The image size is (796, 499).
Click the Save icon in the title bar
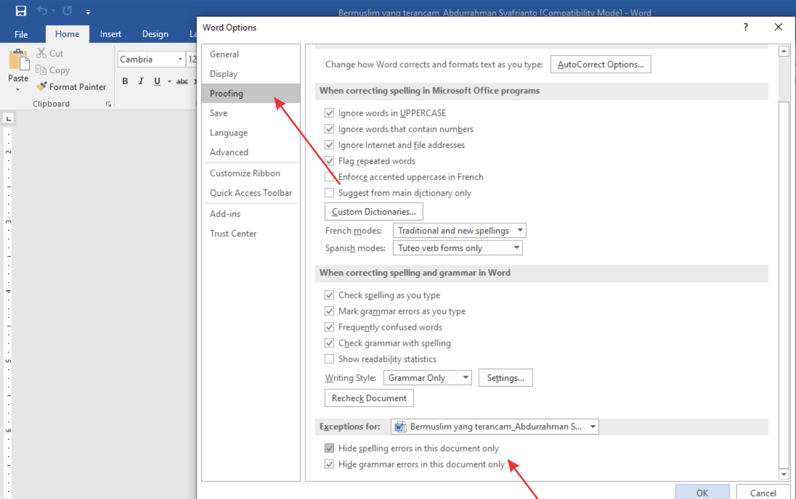[x=21, y=11]
